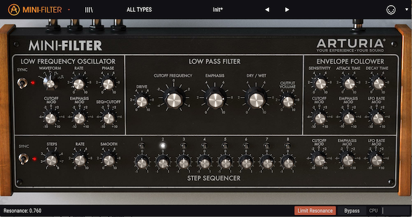Image resolution: width=412 pixels, height=217 pixels.
Task: Click the step 2 value knob
Action: tap(163, 163)
